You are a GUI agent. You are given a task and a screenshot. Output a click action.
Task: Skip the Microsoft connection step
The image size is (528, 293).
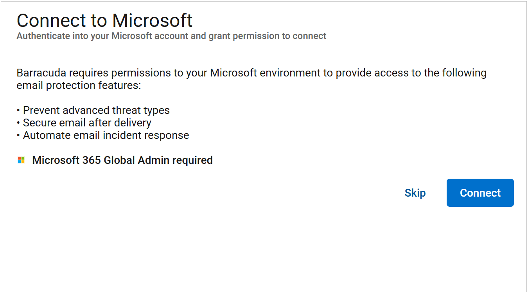coord(415,193)
